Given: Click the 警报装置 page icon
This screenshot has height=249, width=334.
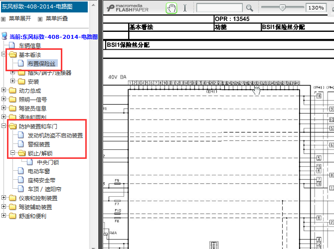Looking at the screenshot, I should (x=21, y=144).
